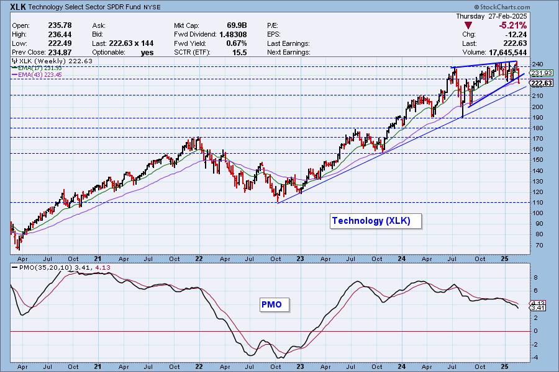Image resolution: width=559 pixels, height=372 pixels.
Task: Click the 'PMO' annotation box
Action: click(275, 304)
